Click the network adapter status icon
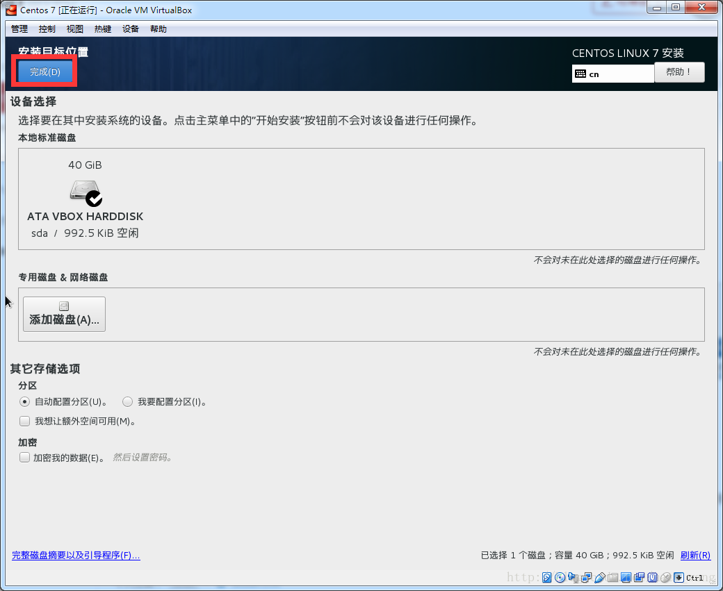 [x=587, y=577]
